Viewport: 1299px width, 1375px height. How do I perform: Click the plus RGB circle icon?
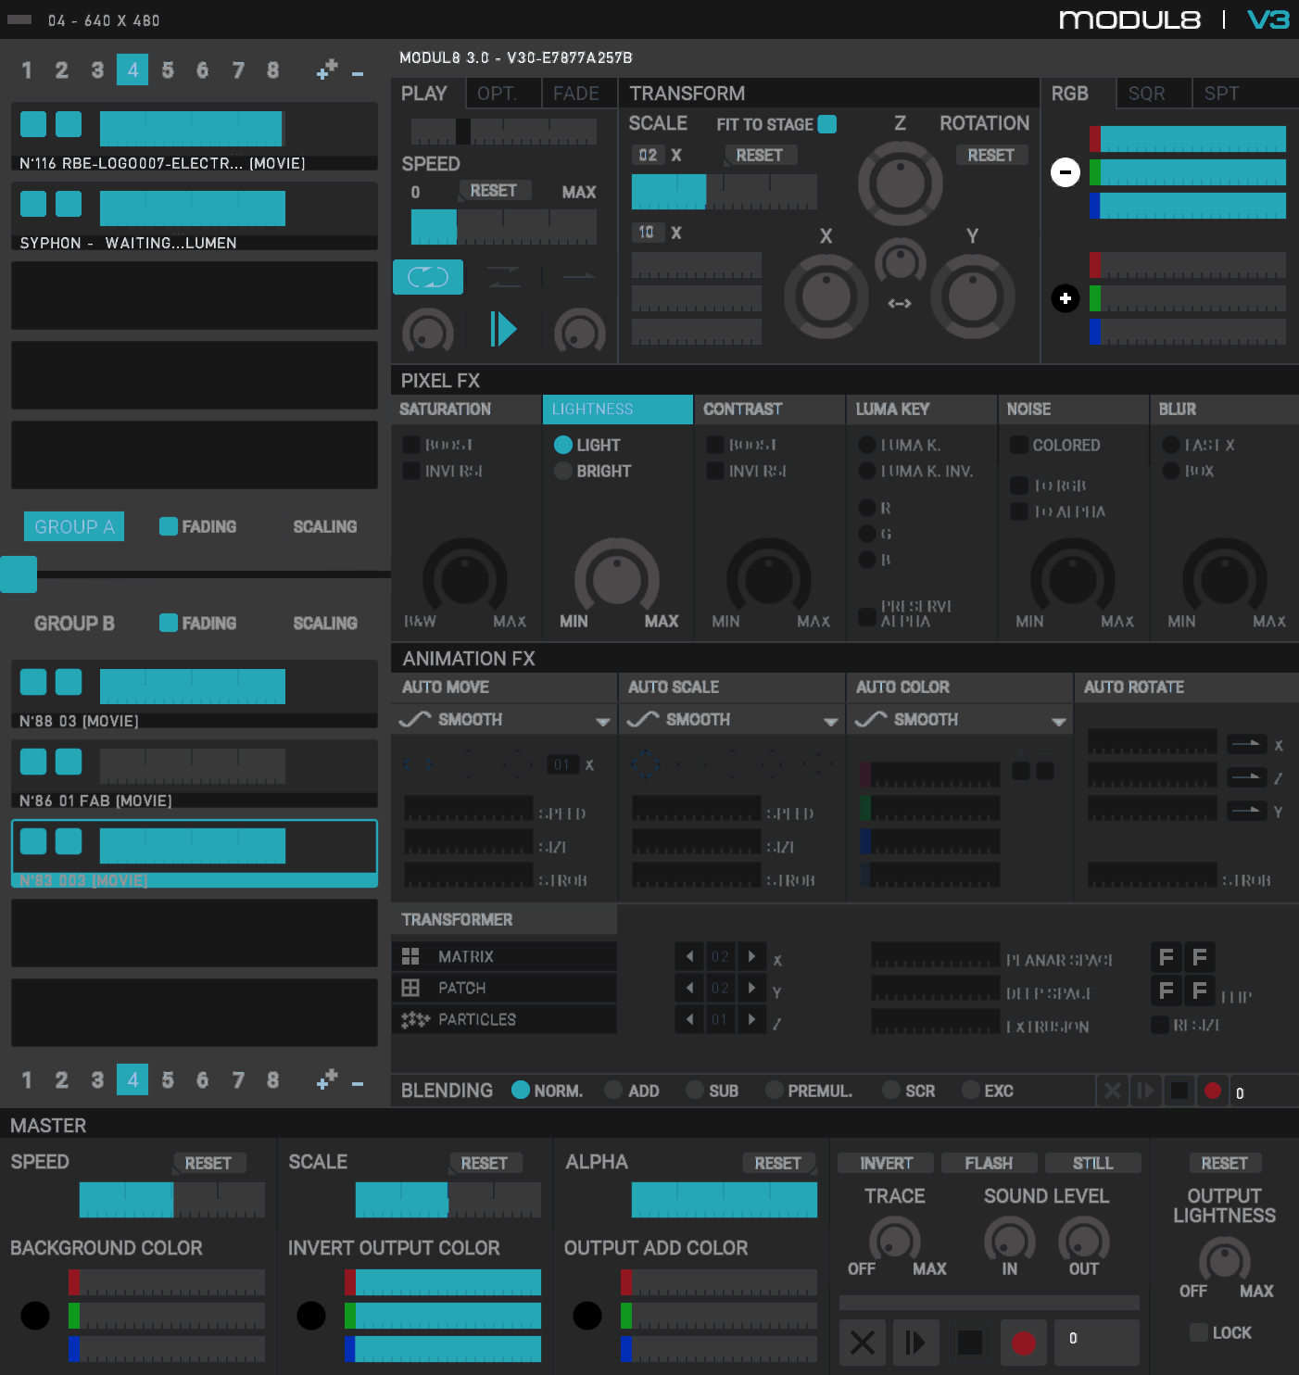point(1066,298)
